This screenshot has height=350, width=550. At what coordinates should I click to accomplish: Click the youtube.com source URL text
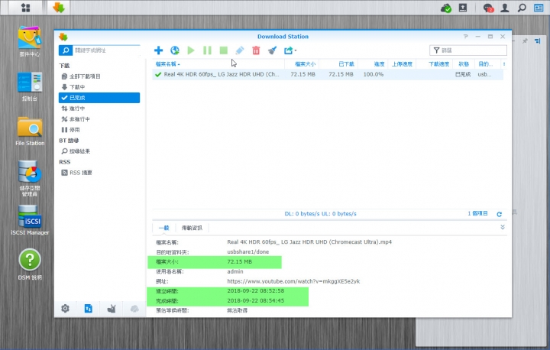click(x=293, y=281)
